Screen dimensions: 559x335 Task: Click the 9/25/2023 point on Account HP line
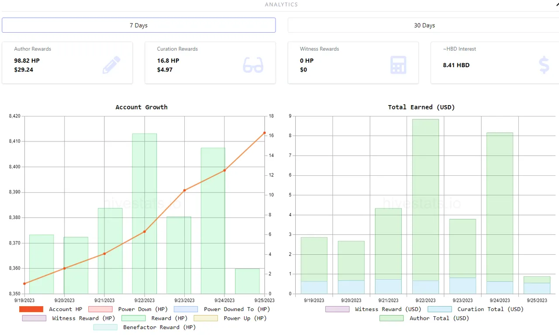coord(264,133)
